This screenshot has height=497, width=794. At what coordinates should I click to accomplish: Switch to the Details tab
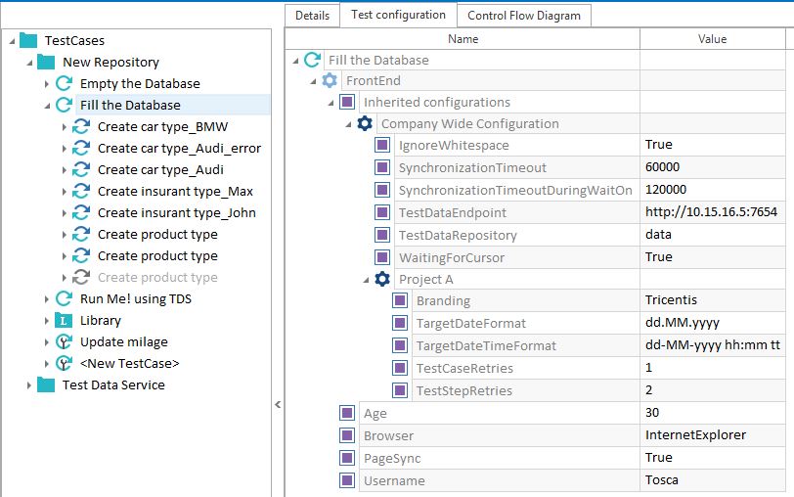click(312, 15)
